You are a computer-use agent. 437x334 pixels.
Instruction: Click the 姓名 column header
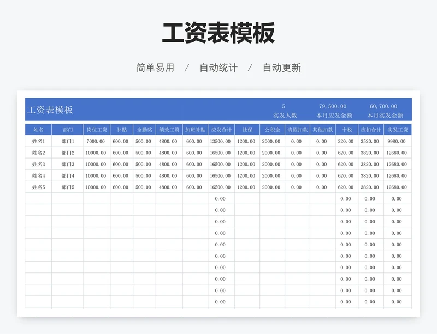[x=38, y=130]
